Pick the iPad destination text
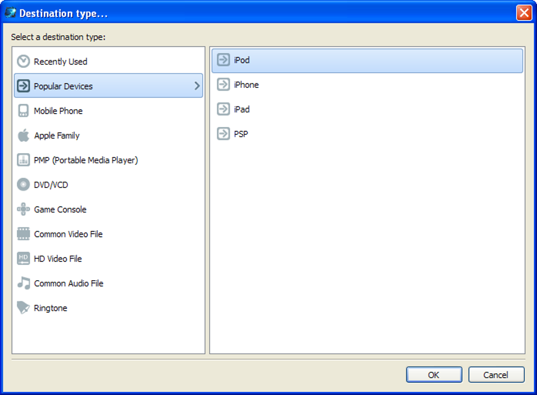 coord(242,110)
